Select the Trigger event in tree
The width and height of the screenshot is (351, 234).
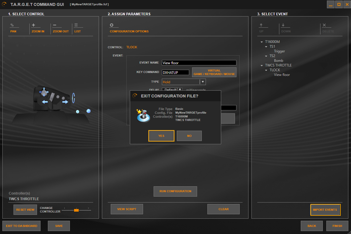[x=279, y=51]
